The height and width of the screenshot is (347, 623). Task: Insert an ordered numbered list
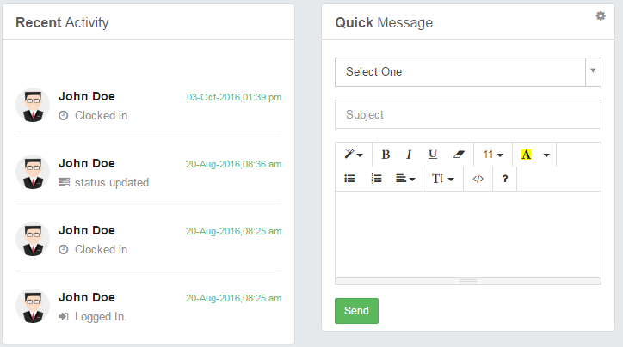(376, 179)
